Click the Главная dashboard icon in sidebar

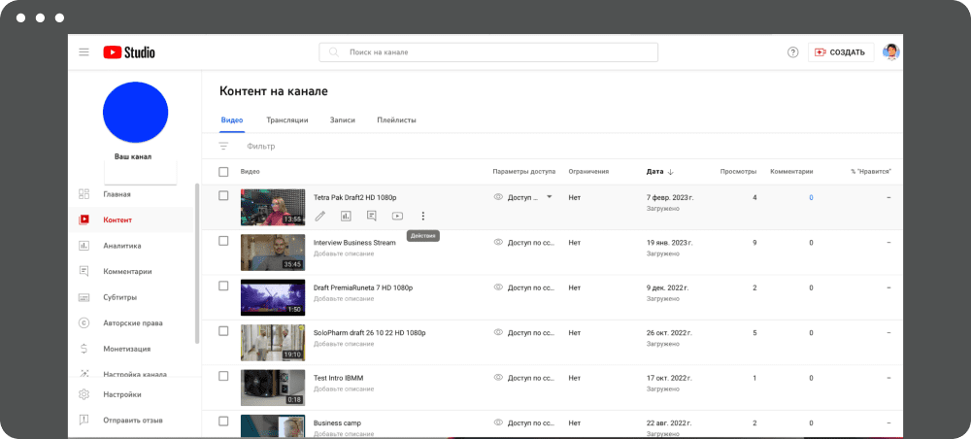coord(84,194)
